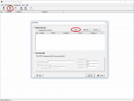The width and height of the screenshot is (134, 101).
Task: Click the NPort IP Address field
Action: pos(61,62)
